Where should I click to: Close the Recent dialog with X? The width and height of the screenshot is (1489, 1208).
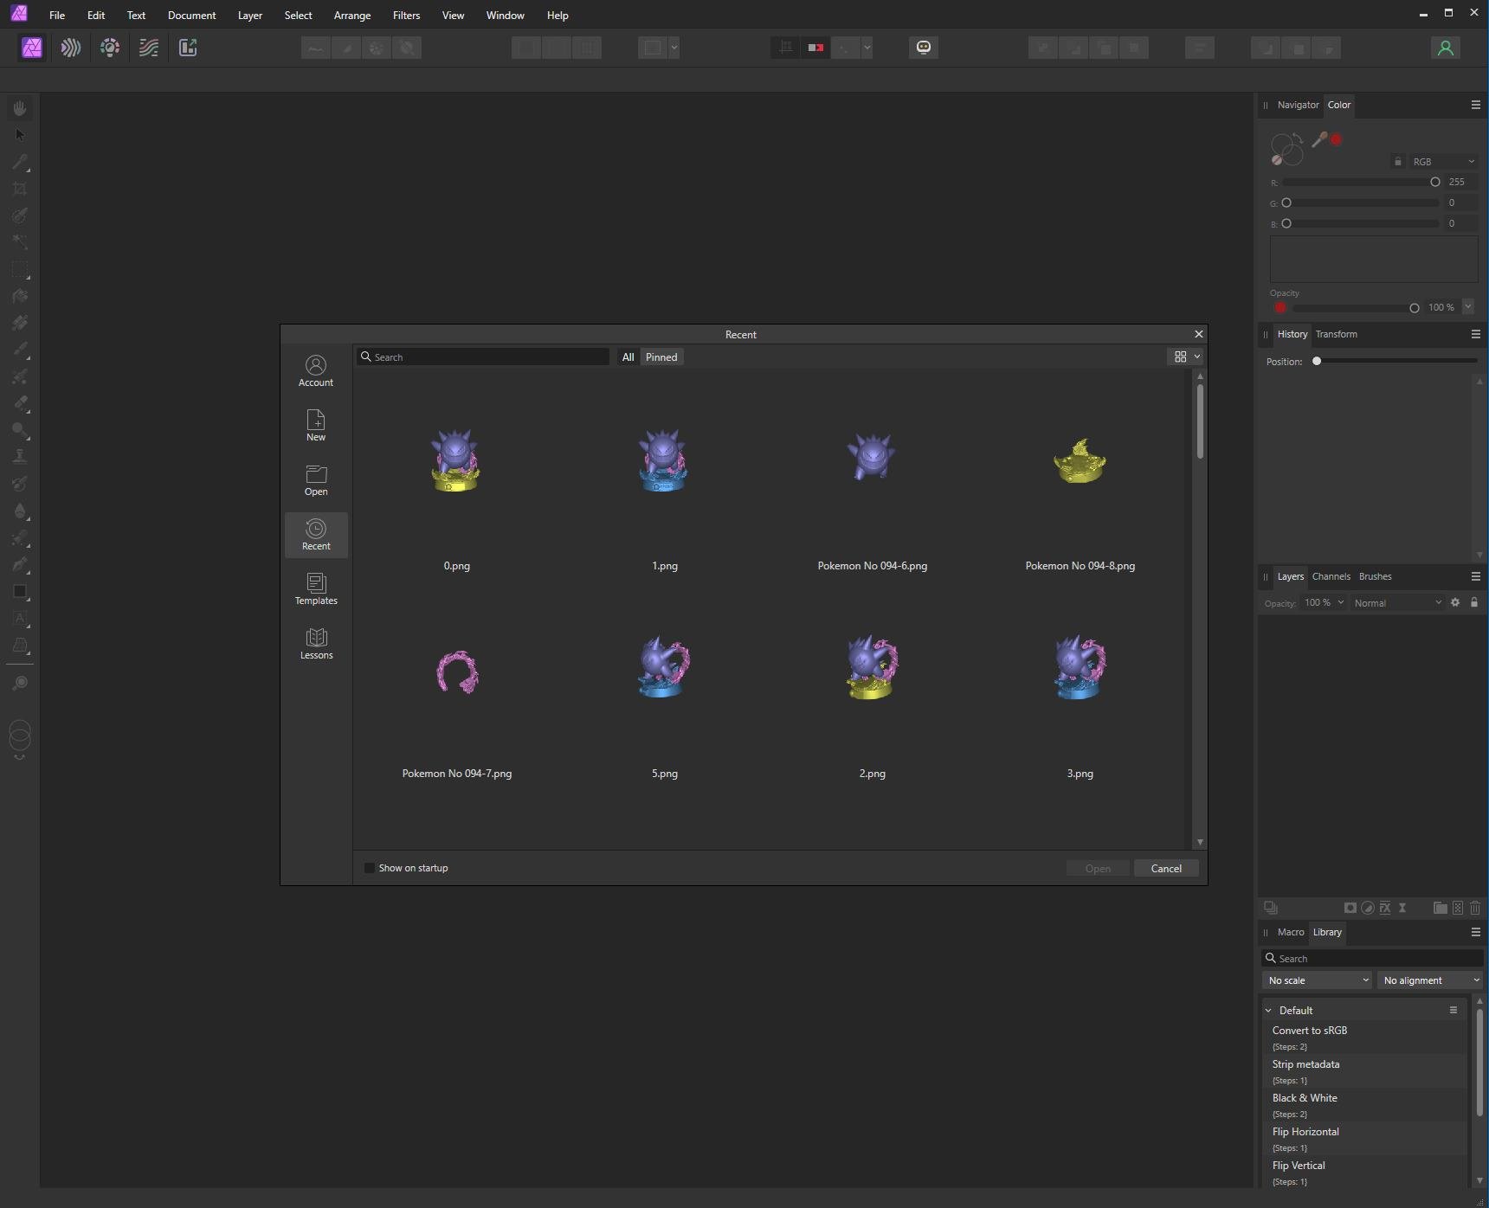1199,334
